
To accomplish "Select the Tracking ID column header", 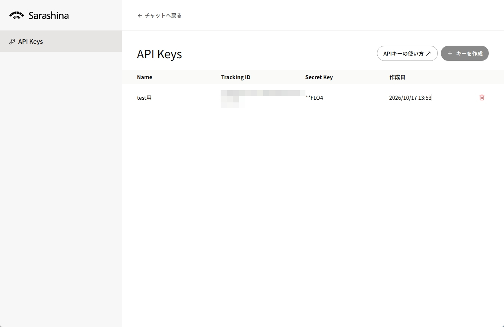I will [236, 77].
